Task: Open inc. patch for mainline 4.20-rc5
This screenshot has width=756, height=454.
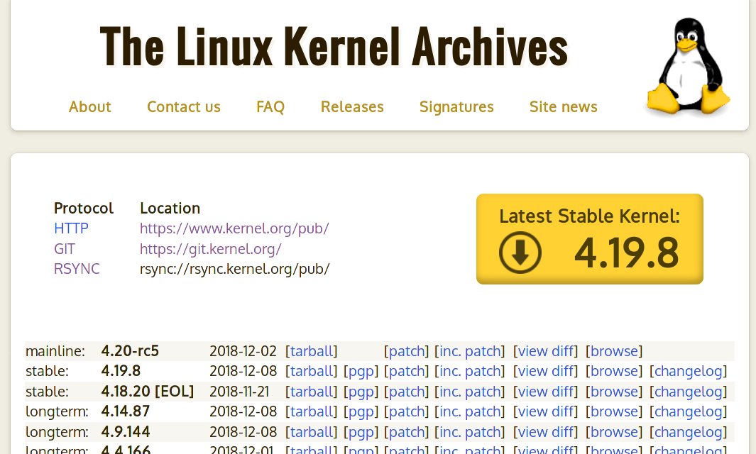Action: (470, 351)
